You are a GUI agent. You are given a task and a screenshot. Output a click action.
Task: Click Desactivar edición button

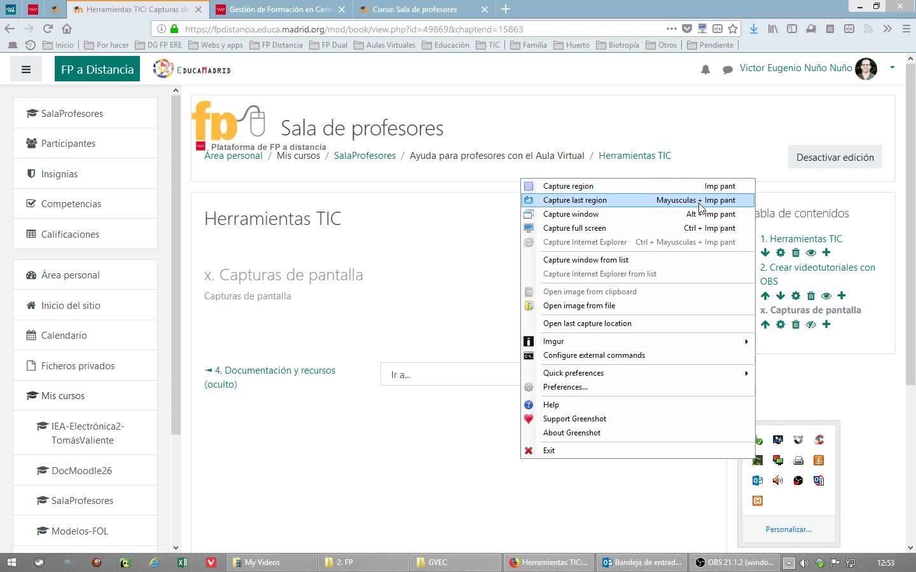click(835, 157)
